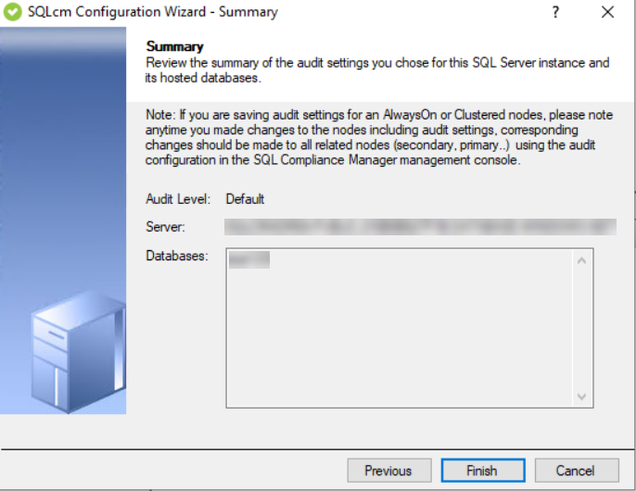Click the wizard window title bar text
636x491 pixels.
pos(153,13)
